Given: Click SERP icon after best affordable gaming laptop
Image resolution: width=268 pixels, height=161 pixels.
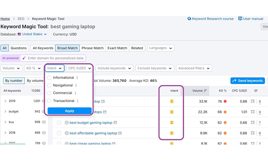Looking at the screenshot, I should pos(120,133).
